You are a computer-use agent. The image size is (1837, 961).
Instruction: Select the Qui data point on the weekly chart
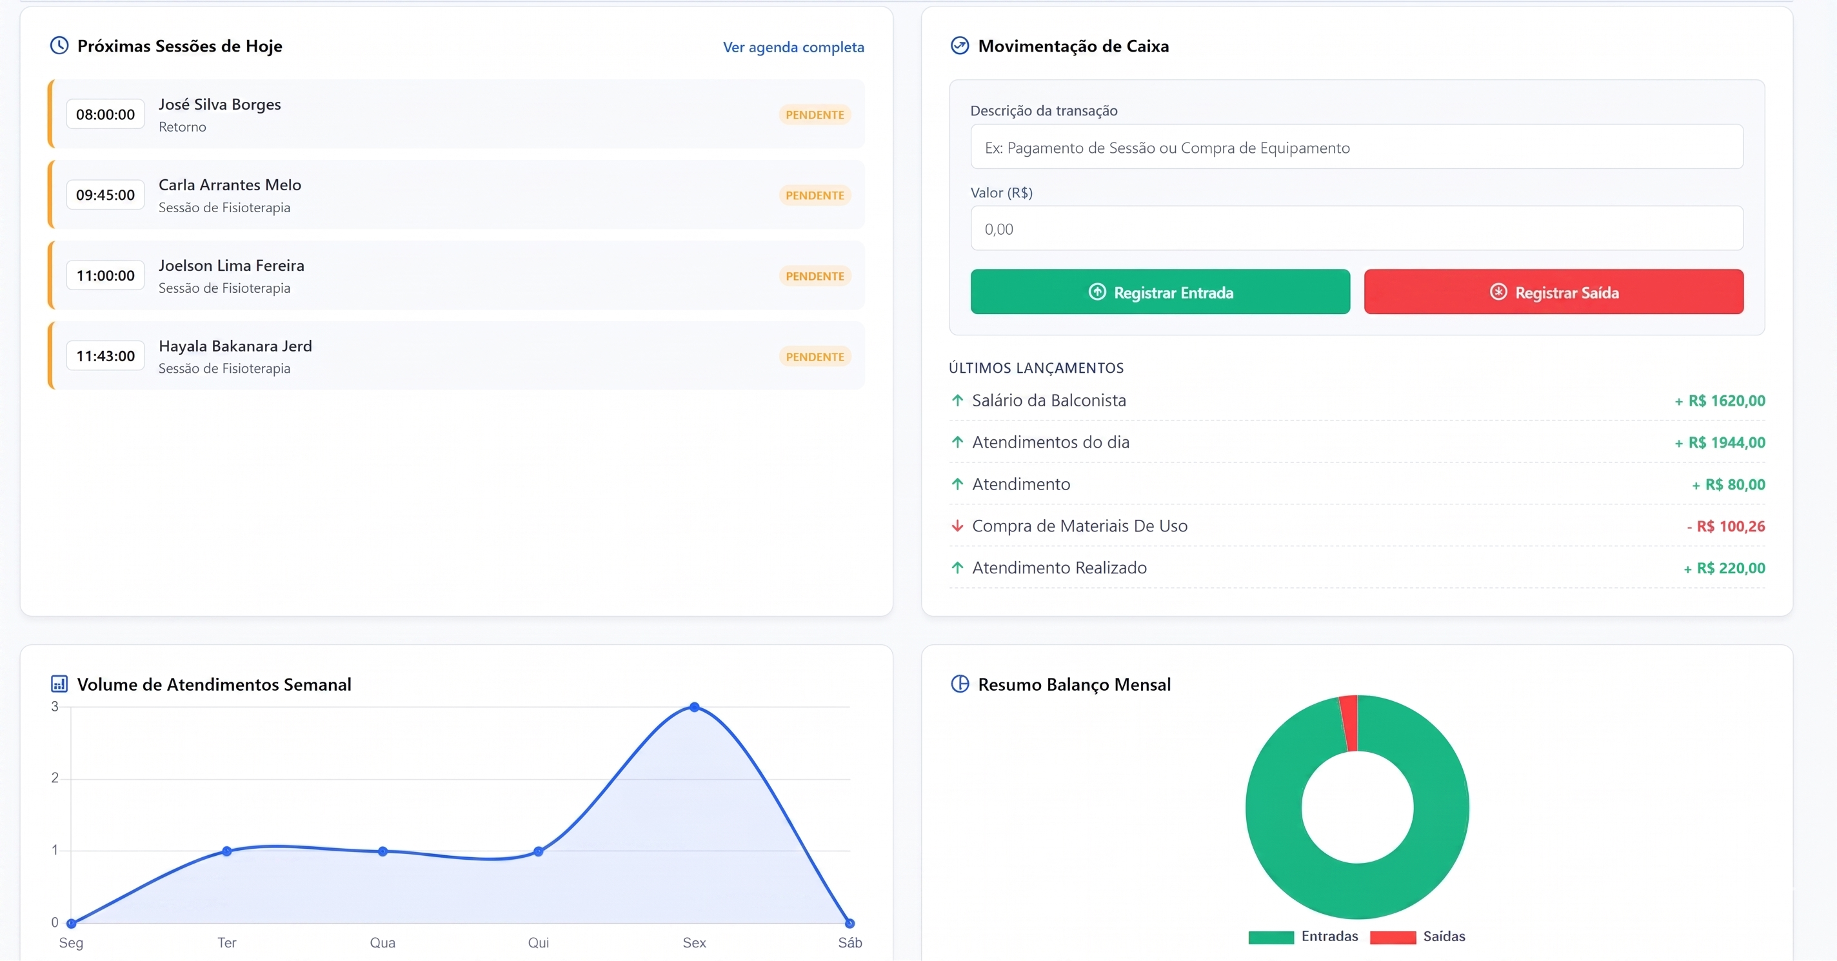pyautogui.click(x=539, y=851)
